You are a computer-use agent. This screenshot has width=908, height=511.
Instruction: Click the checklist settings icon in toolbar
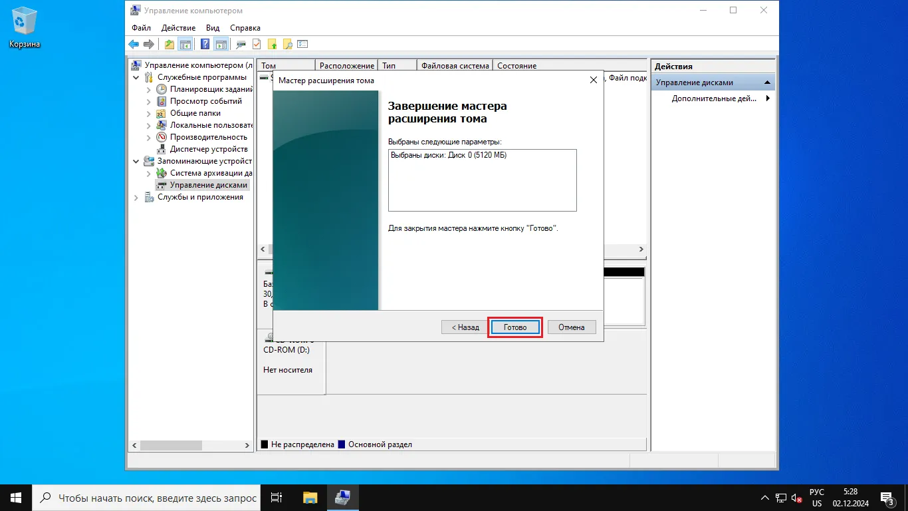pos(302,45)
